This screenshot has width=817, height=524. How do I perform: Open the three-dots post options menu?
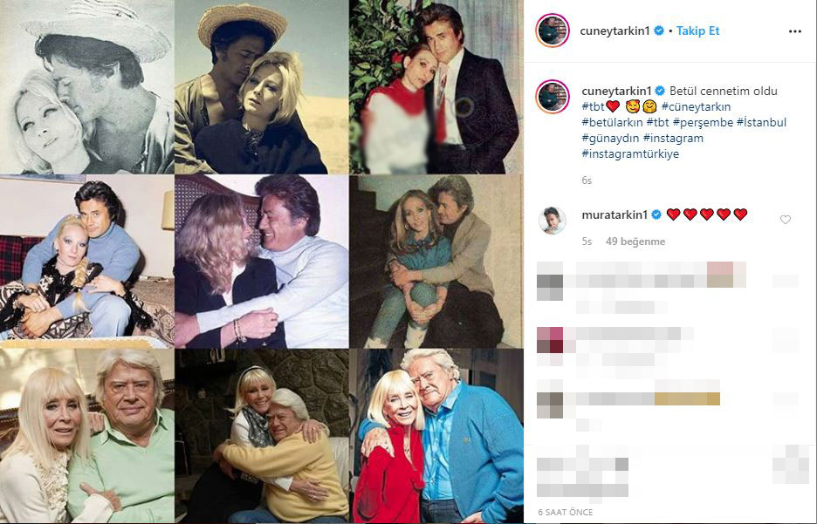pos(794,31)
